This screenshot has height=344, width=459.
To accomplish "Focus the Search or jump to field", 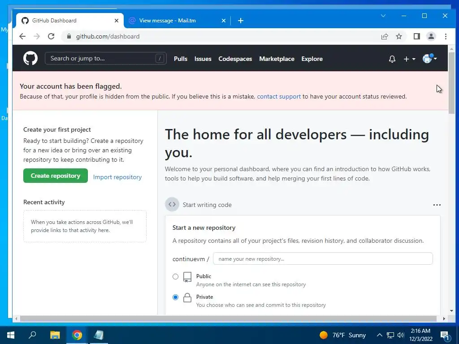I will coord(106,58).
